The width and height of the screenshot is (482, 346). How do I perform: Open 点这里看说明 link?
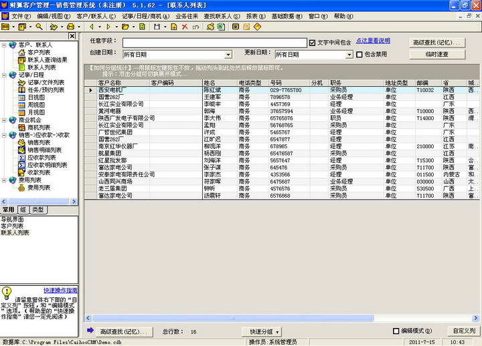tap(373, 41)
